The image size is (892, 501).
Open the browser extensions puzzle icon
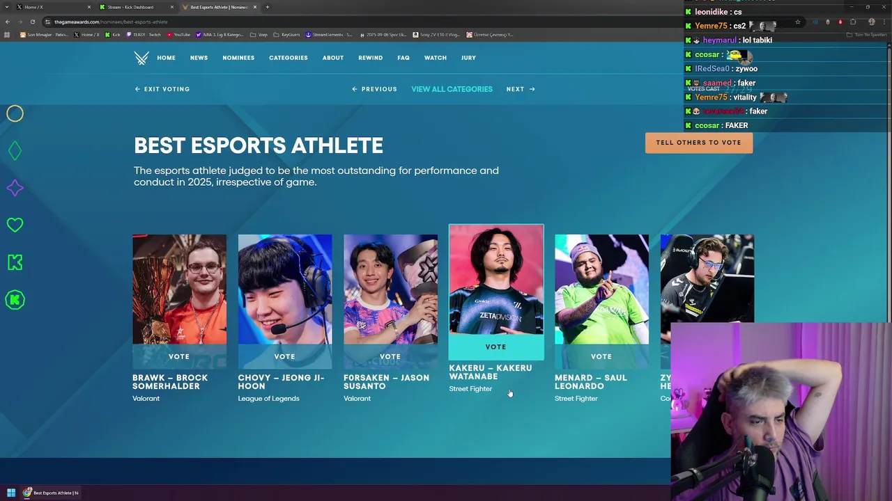coord(853,22)
